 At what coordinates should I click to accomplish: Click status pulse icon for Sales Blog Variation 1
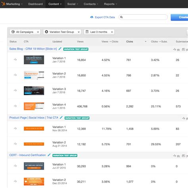(x=15, y=59)
